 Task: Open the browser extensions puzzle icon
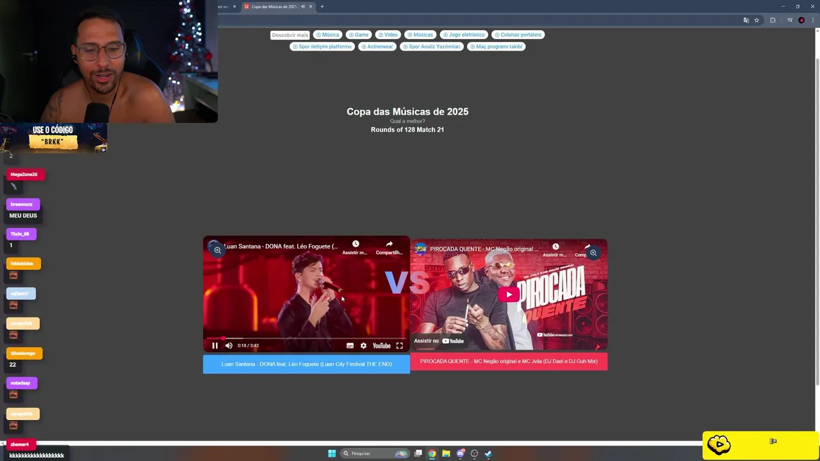coord(773,20)
